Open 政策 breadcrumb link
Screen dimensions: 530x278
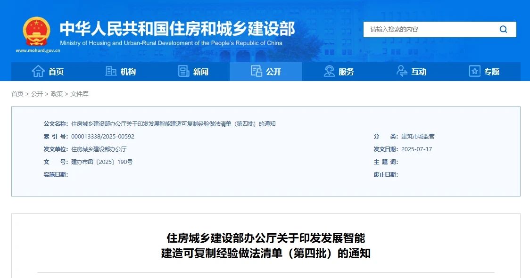(x=57, y=94)
